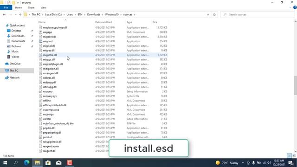The height and width of the screenshot is (167, 297).
Task: Switch to Details view layout icon
Action: tap(289, 156)
